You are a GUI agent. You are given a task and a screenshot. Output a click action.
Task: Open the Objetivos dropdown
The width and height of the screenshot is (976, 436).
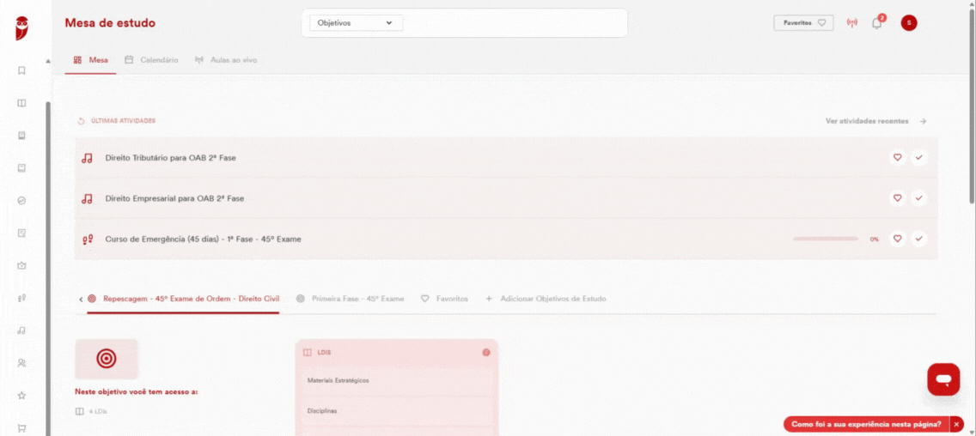(x=356, y=23)
